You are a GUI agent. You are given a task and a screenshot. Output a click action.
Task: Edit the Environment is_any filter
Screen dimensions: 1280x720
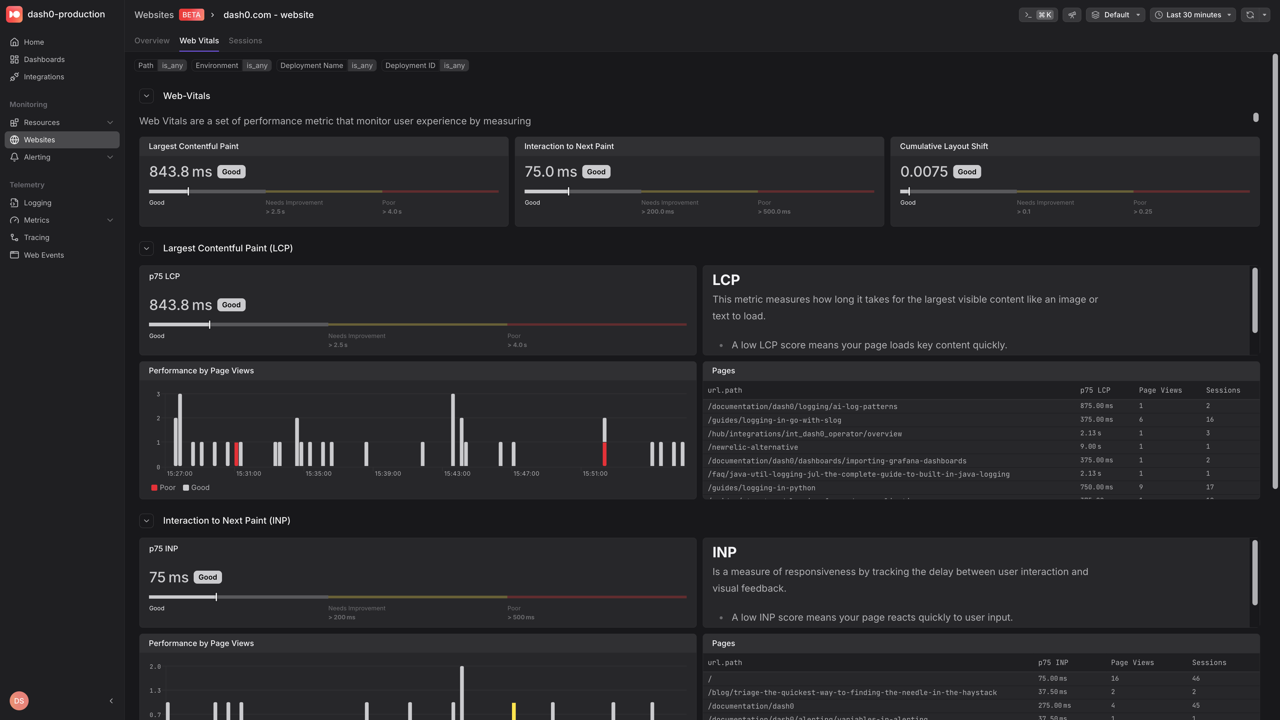click(x=232, y=66)
